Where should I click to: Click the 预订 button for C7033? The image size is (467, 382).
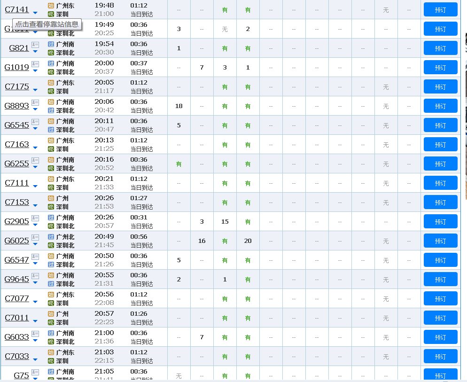(x=440, y=356)
